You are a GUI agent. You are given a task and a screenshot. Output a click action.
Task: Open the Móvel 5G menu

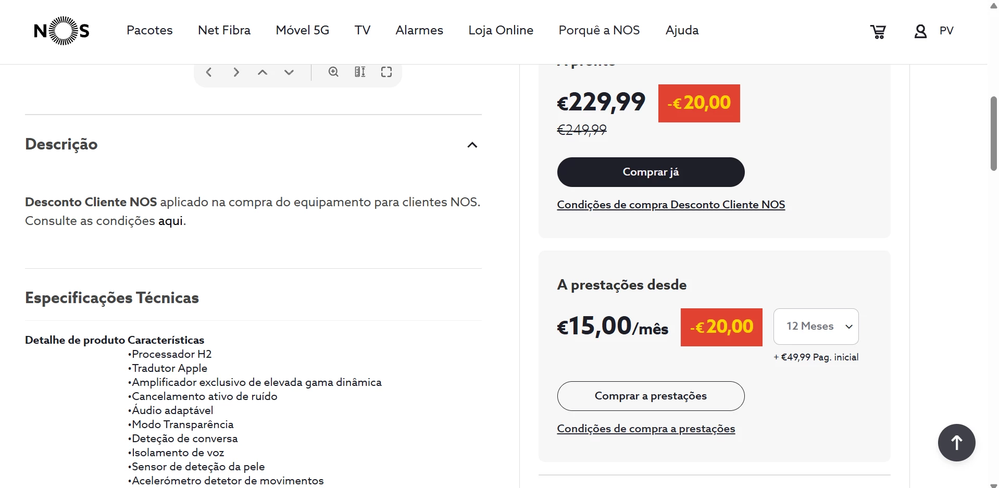[x=303, y=30]
